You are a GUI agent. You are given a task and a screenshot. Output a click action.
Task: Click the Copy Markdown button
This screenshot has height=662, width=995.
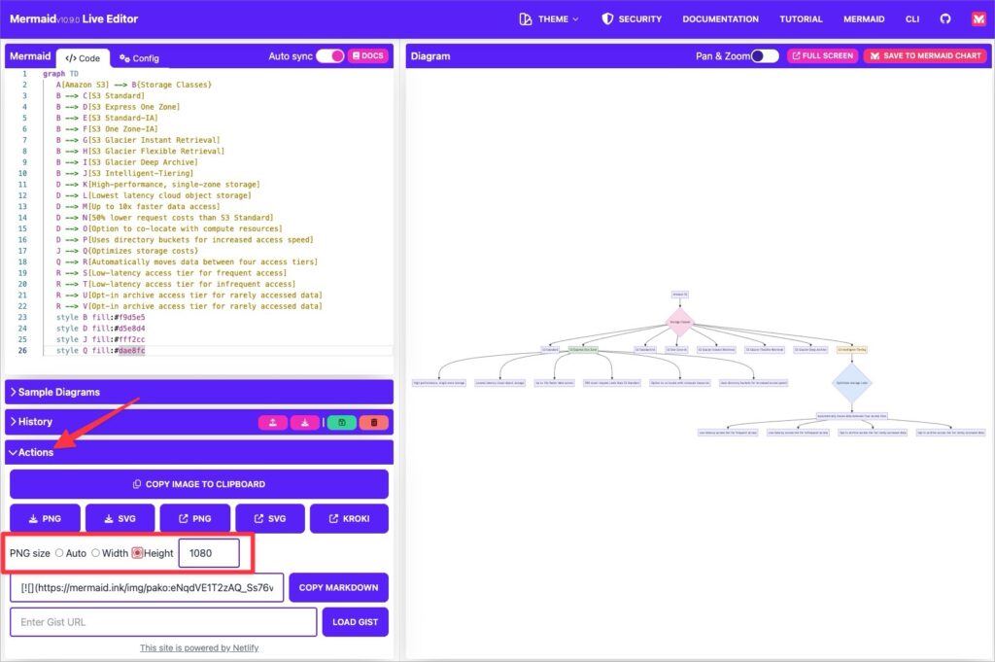(x=338, y=588)
